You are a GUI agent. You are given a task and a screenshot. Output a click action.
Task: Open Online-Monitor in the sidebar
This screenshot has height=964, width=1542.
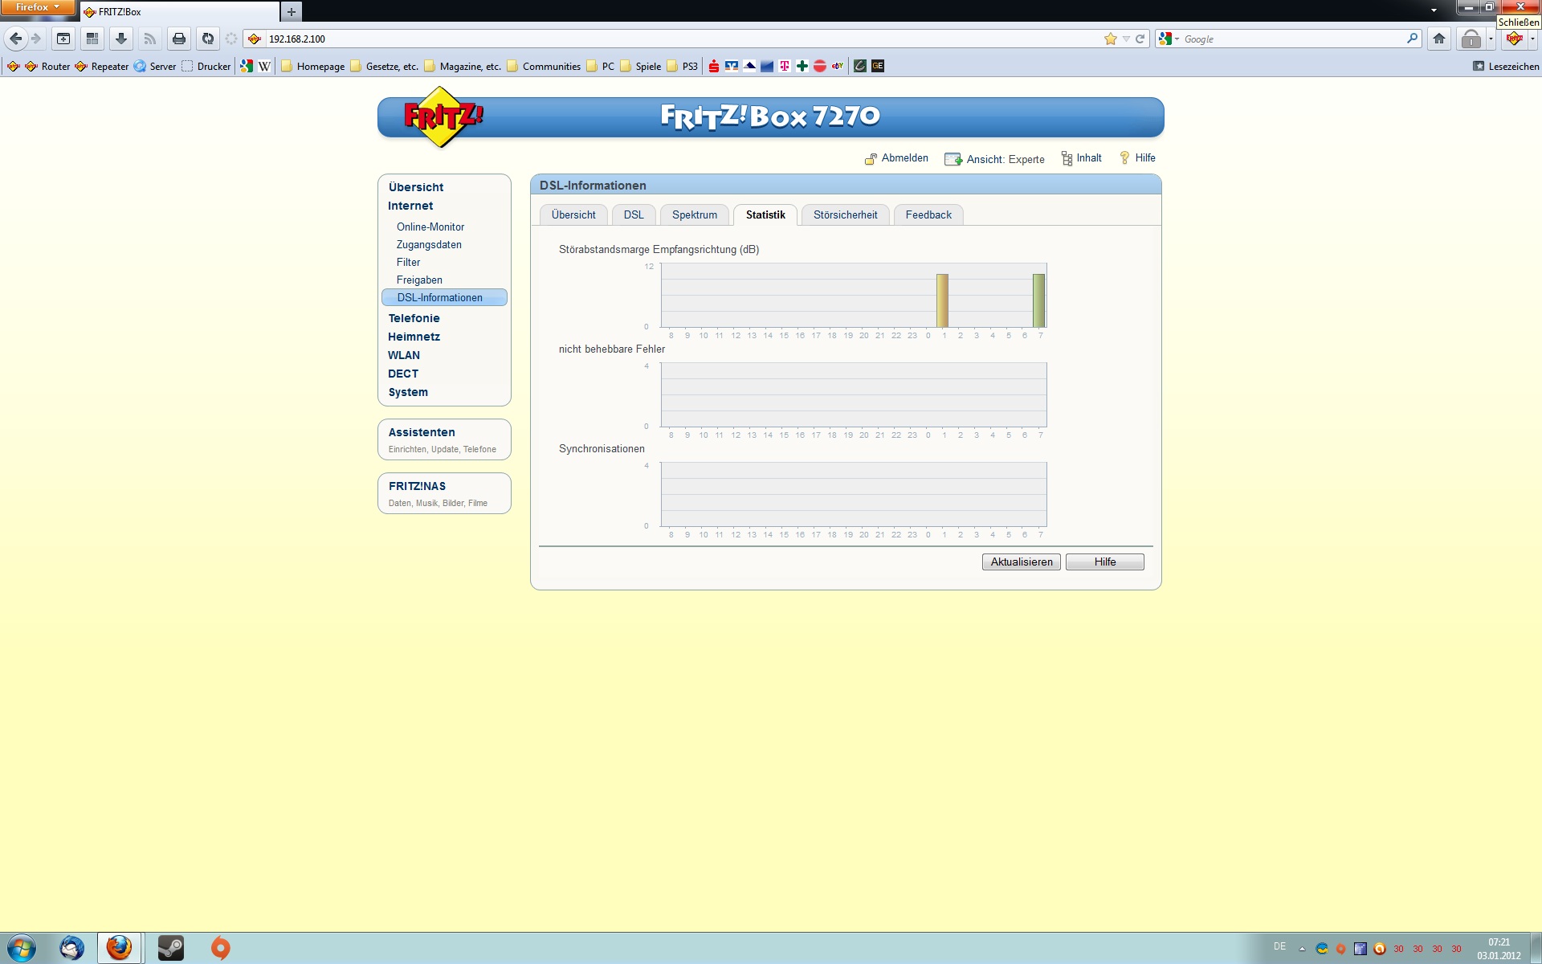430,227
